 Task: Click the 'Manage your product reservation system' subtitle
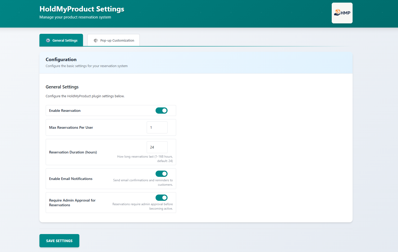pos(75,17)
